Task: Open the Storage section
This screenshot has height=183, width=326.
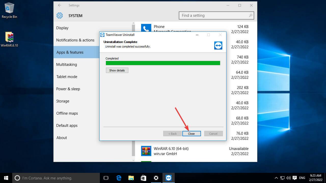Action: (x=63, y=101)
